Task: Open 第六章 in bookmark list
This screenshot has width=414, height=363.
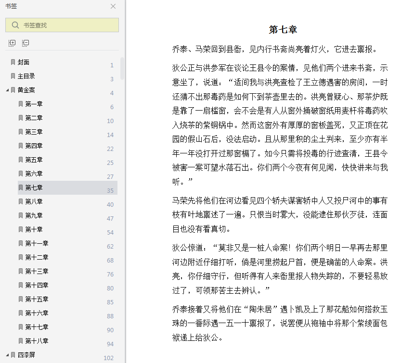Action: click(x=34, y=174)
